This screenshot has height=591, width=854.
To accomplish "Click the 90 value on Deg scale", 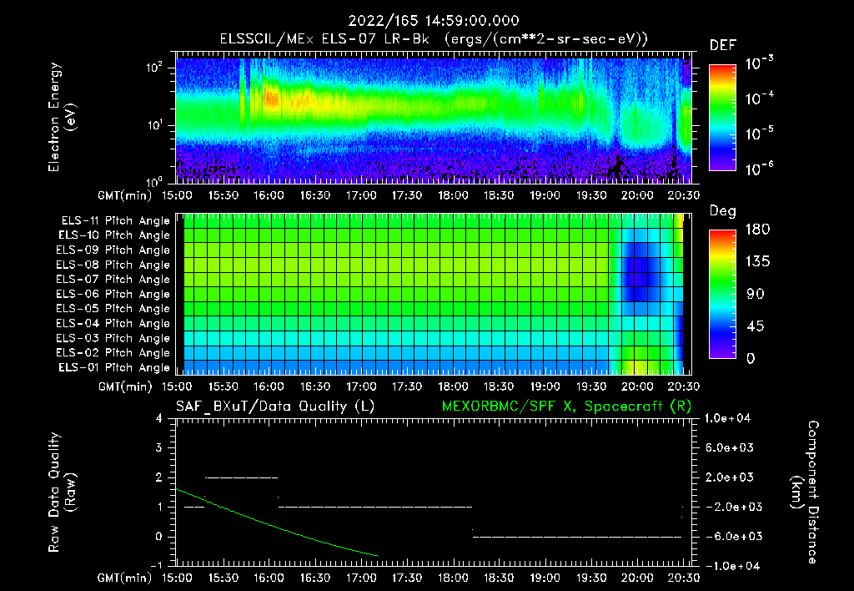I will point(756,294).
